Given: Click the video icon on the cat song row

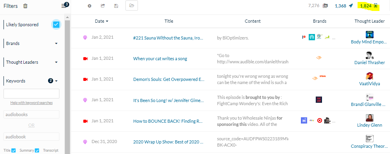Looking at the screenshot, I should 85,59.
